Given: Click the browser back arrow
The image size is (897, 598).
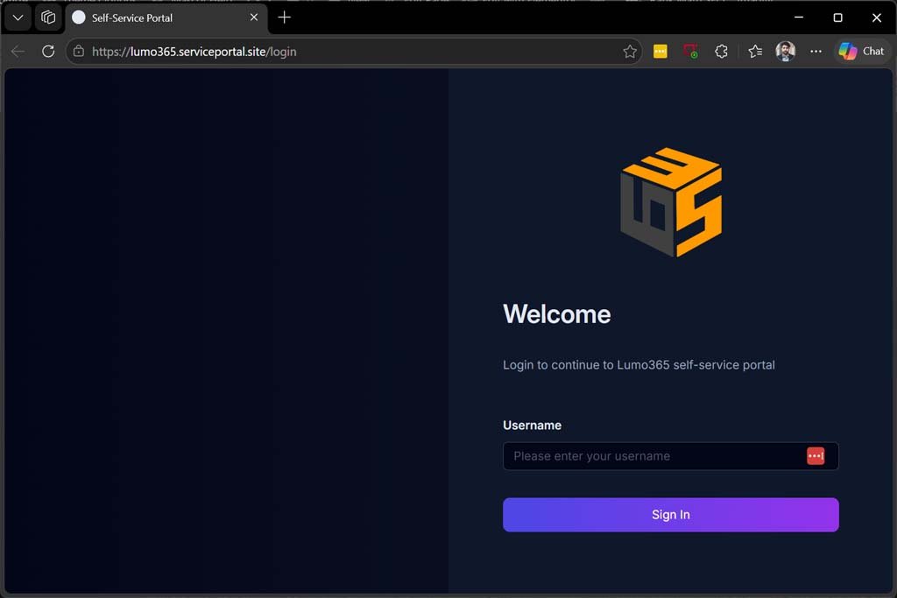Looking at the screenshot, I should tap(18, 52).
